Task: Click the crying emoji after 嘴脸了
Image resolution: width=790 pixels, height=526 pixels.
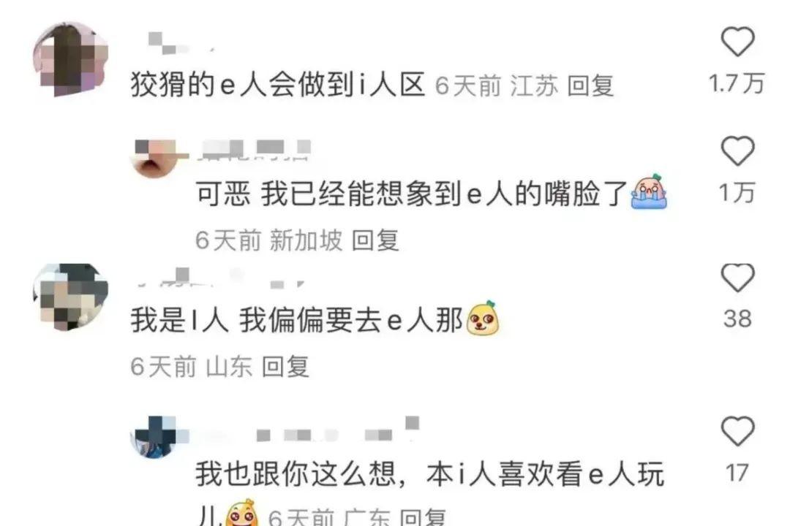Action: pos(649,191)
